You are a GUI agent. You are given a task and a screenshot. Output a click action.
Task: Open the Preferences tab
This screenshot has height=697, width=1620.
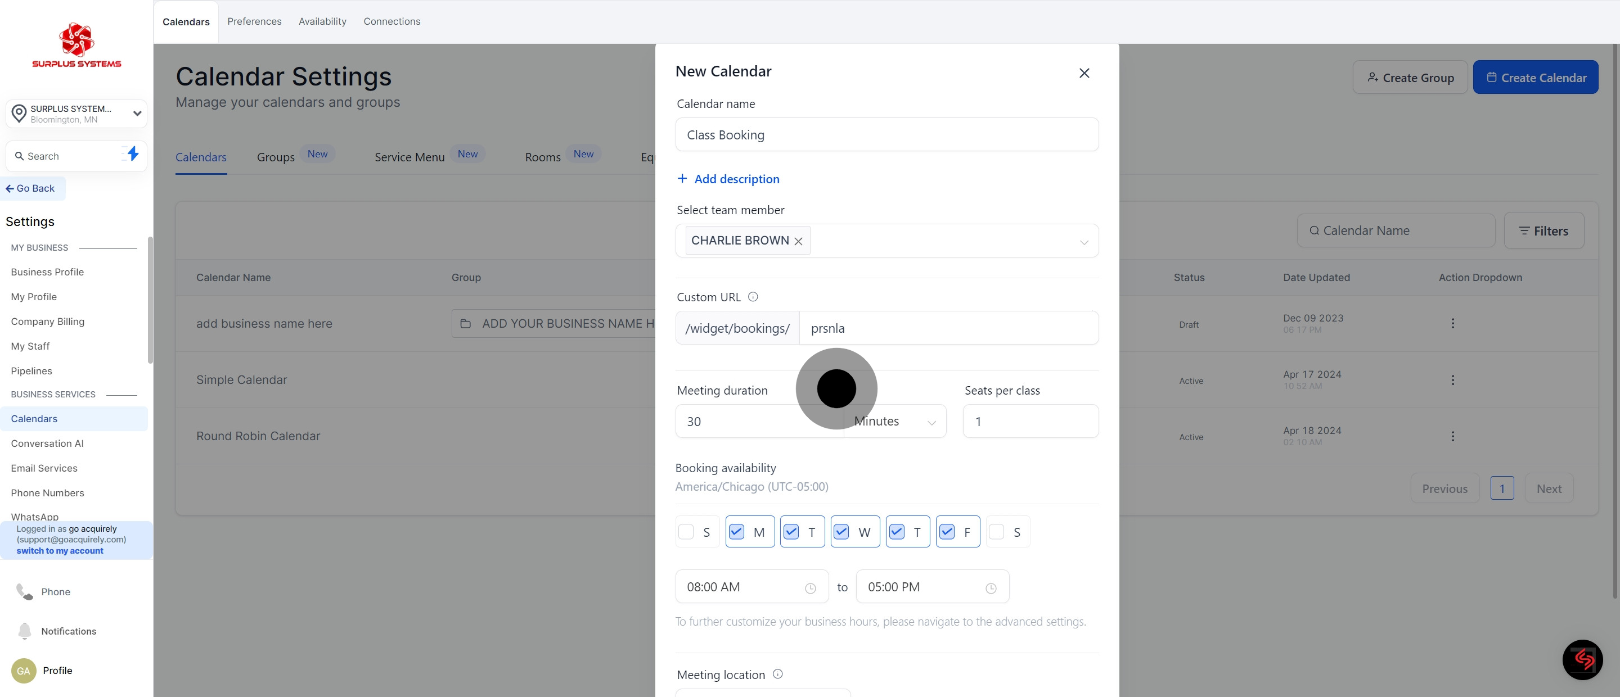[255, 21]
